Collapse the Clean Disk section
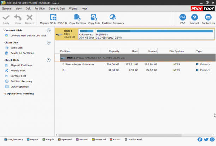This screenshot has height=146, width=216. coord(48,42)
